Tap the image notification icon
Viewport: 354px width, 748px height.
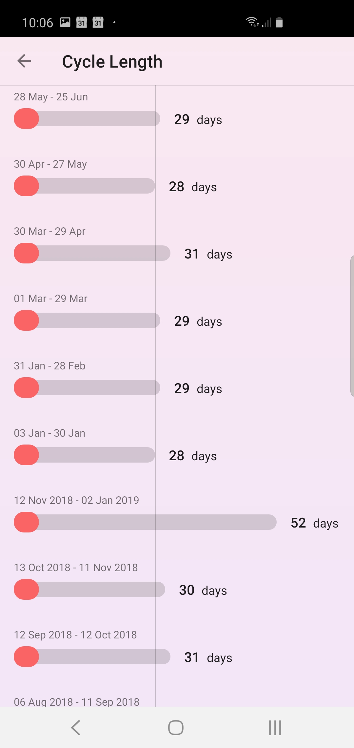coord(65,22)
